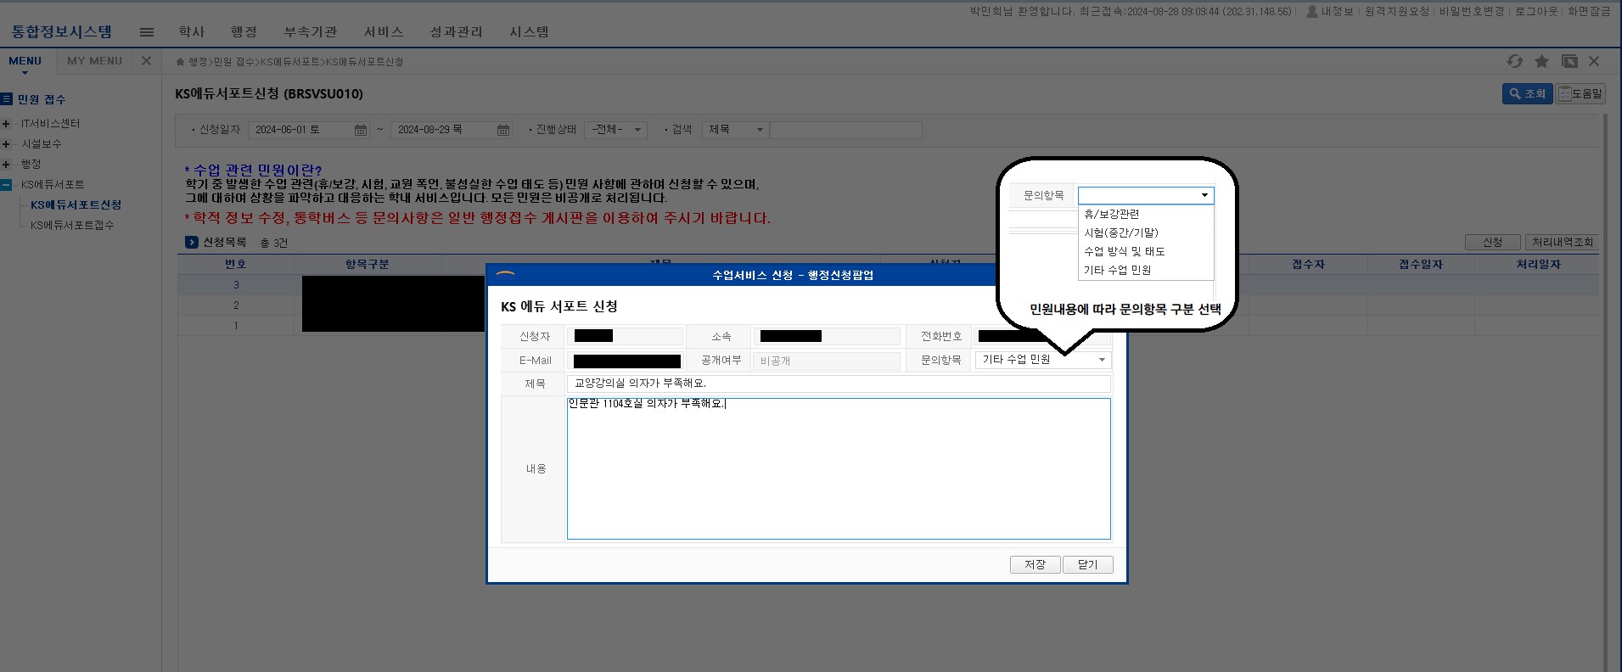Image resolution: width=1622 pixels, height=672 pixels.
Task: Click the 로그아웃 link
Action: point(1536,11)
